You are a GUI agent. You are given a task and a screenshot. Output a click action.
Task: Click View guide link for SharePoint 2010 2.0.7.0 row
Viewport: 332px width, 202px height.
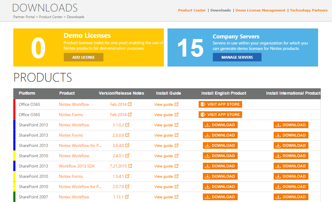(x=164, y=187)
